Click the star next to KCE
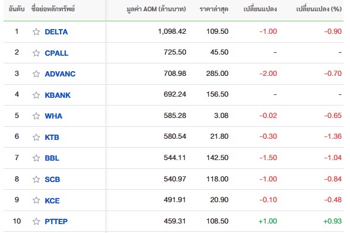Viewport: 350px width, 233px height. (36, 200)
